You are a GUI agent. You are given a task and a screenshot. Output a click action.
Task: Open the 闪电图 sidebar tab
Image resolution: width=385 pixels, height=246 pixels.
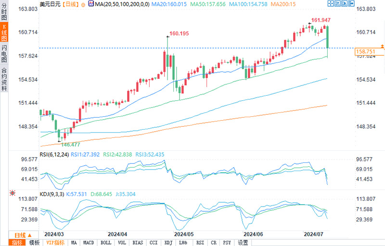point(4,54)
